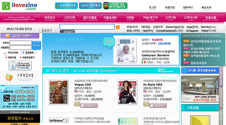
Task: Open the 상점건축 shortcut link
Action: 158,27
